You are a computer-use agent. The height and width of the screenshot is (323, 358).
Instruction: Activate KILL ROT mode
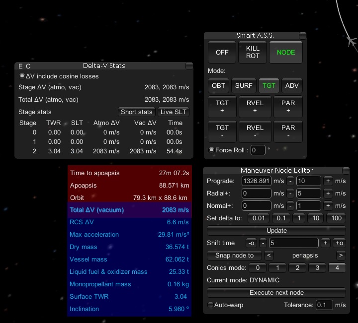coord(253,52)
